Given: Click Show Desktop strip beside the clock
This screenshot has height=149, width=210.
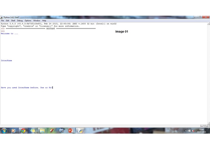Looking at the screenshot, I should click(209, 131).
